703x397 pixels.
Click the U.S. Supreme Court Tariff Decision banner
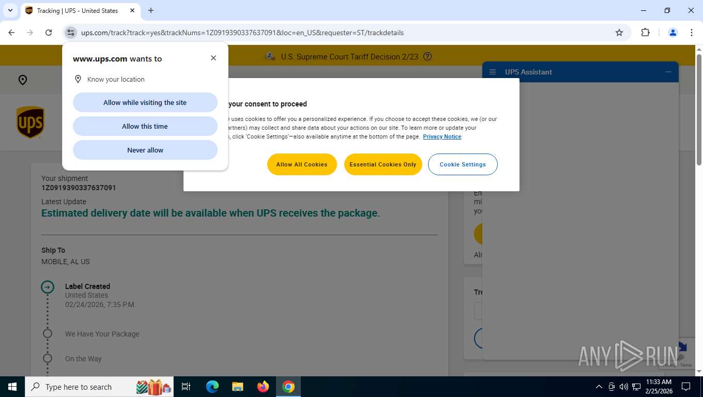[349, 57]
